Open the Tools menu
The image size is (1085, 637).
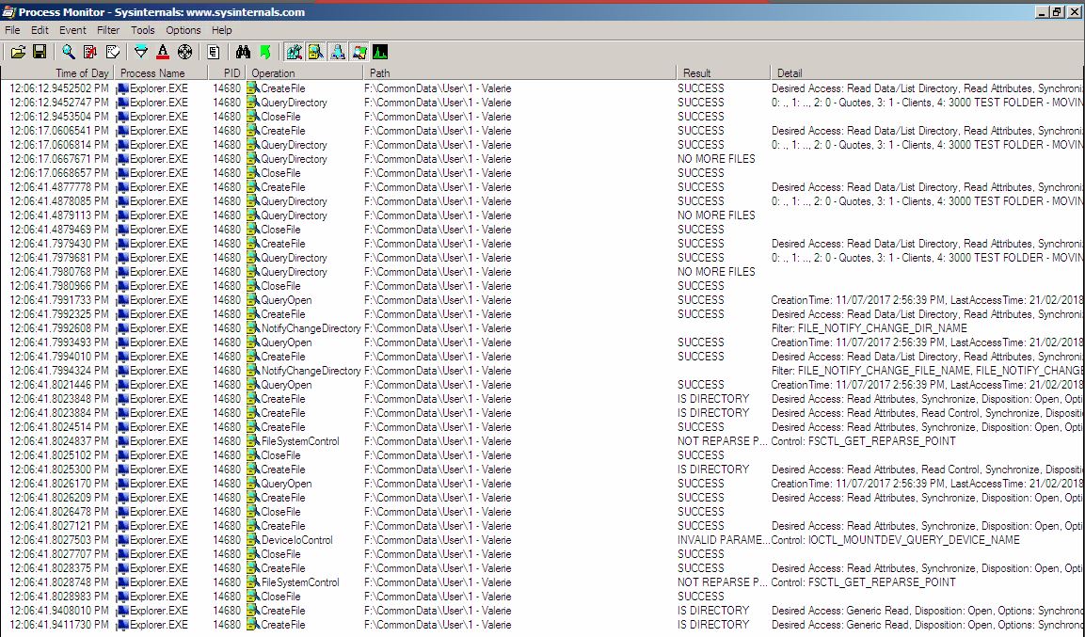coord(142,30)
